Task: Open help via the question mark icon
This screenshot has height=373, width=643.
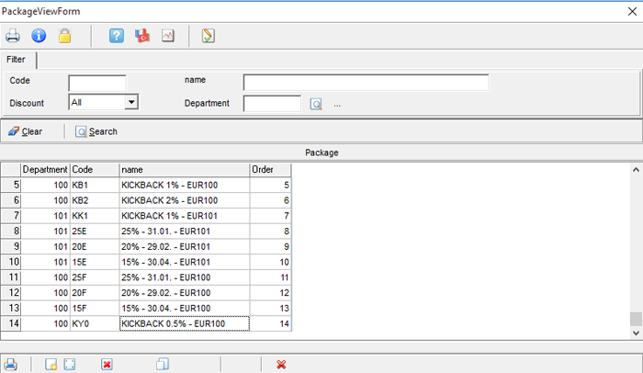Action: [x=117, y=36]
